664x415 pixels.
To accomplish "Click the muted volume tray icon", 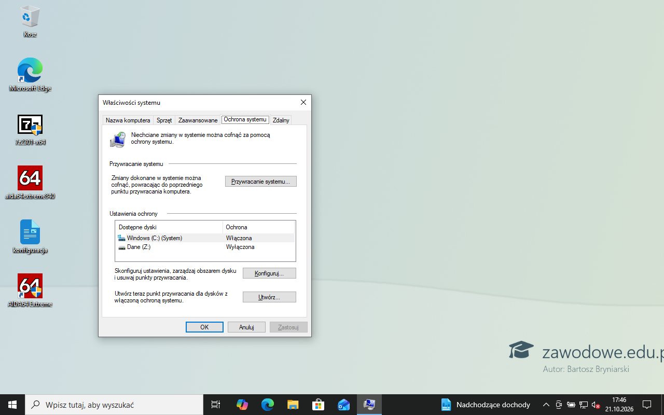I will point(596,405).
